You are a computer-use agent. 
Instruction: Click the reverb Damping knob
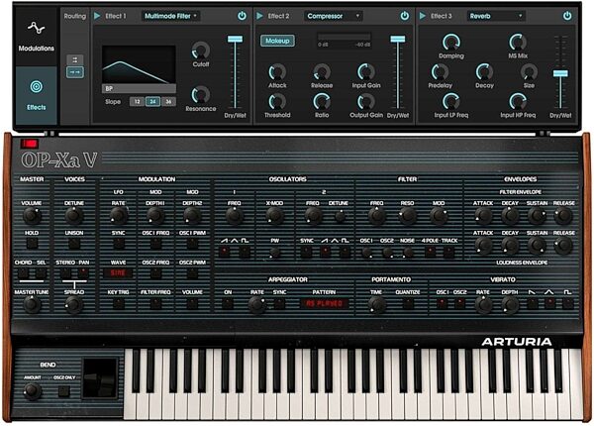pos(451,42)
